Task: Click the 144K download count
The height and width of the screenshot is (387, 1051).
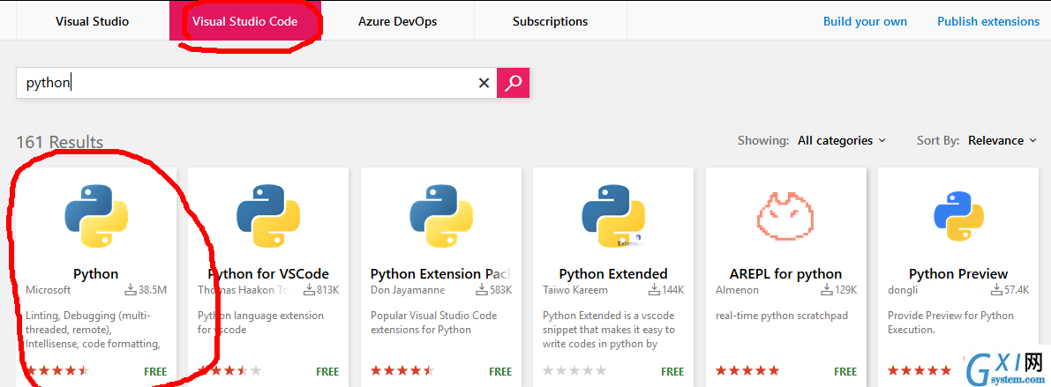Action: click(666, 290)
